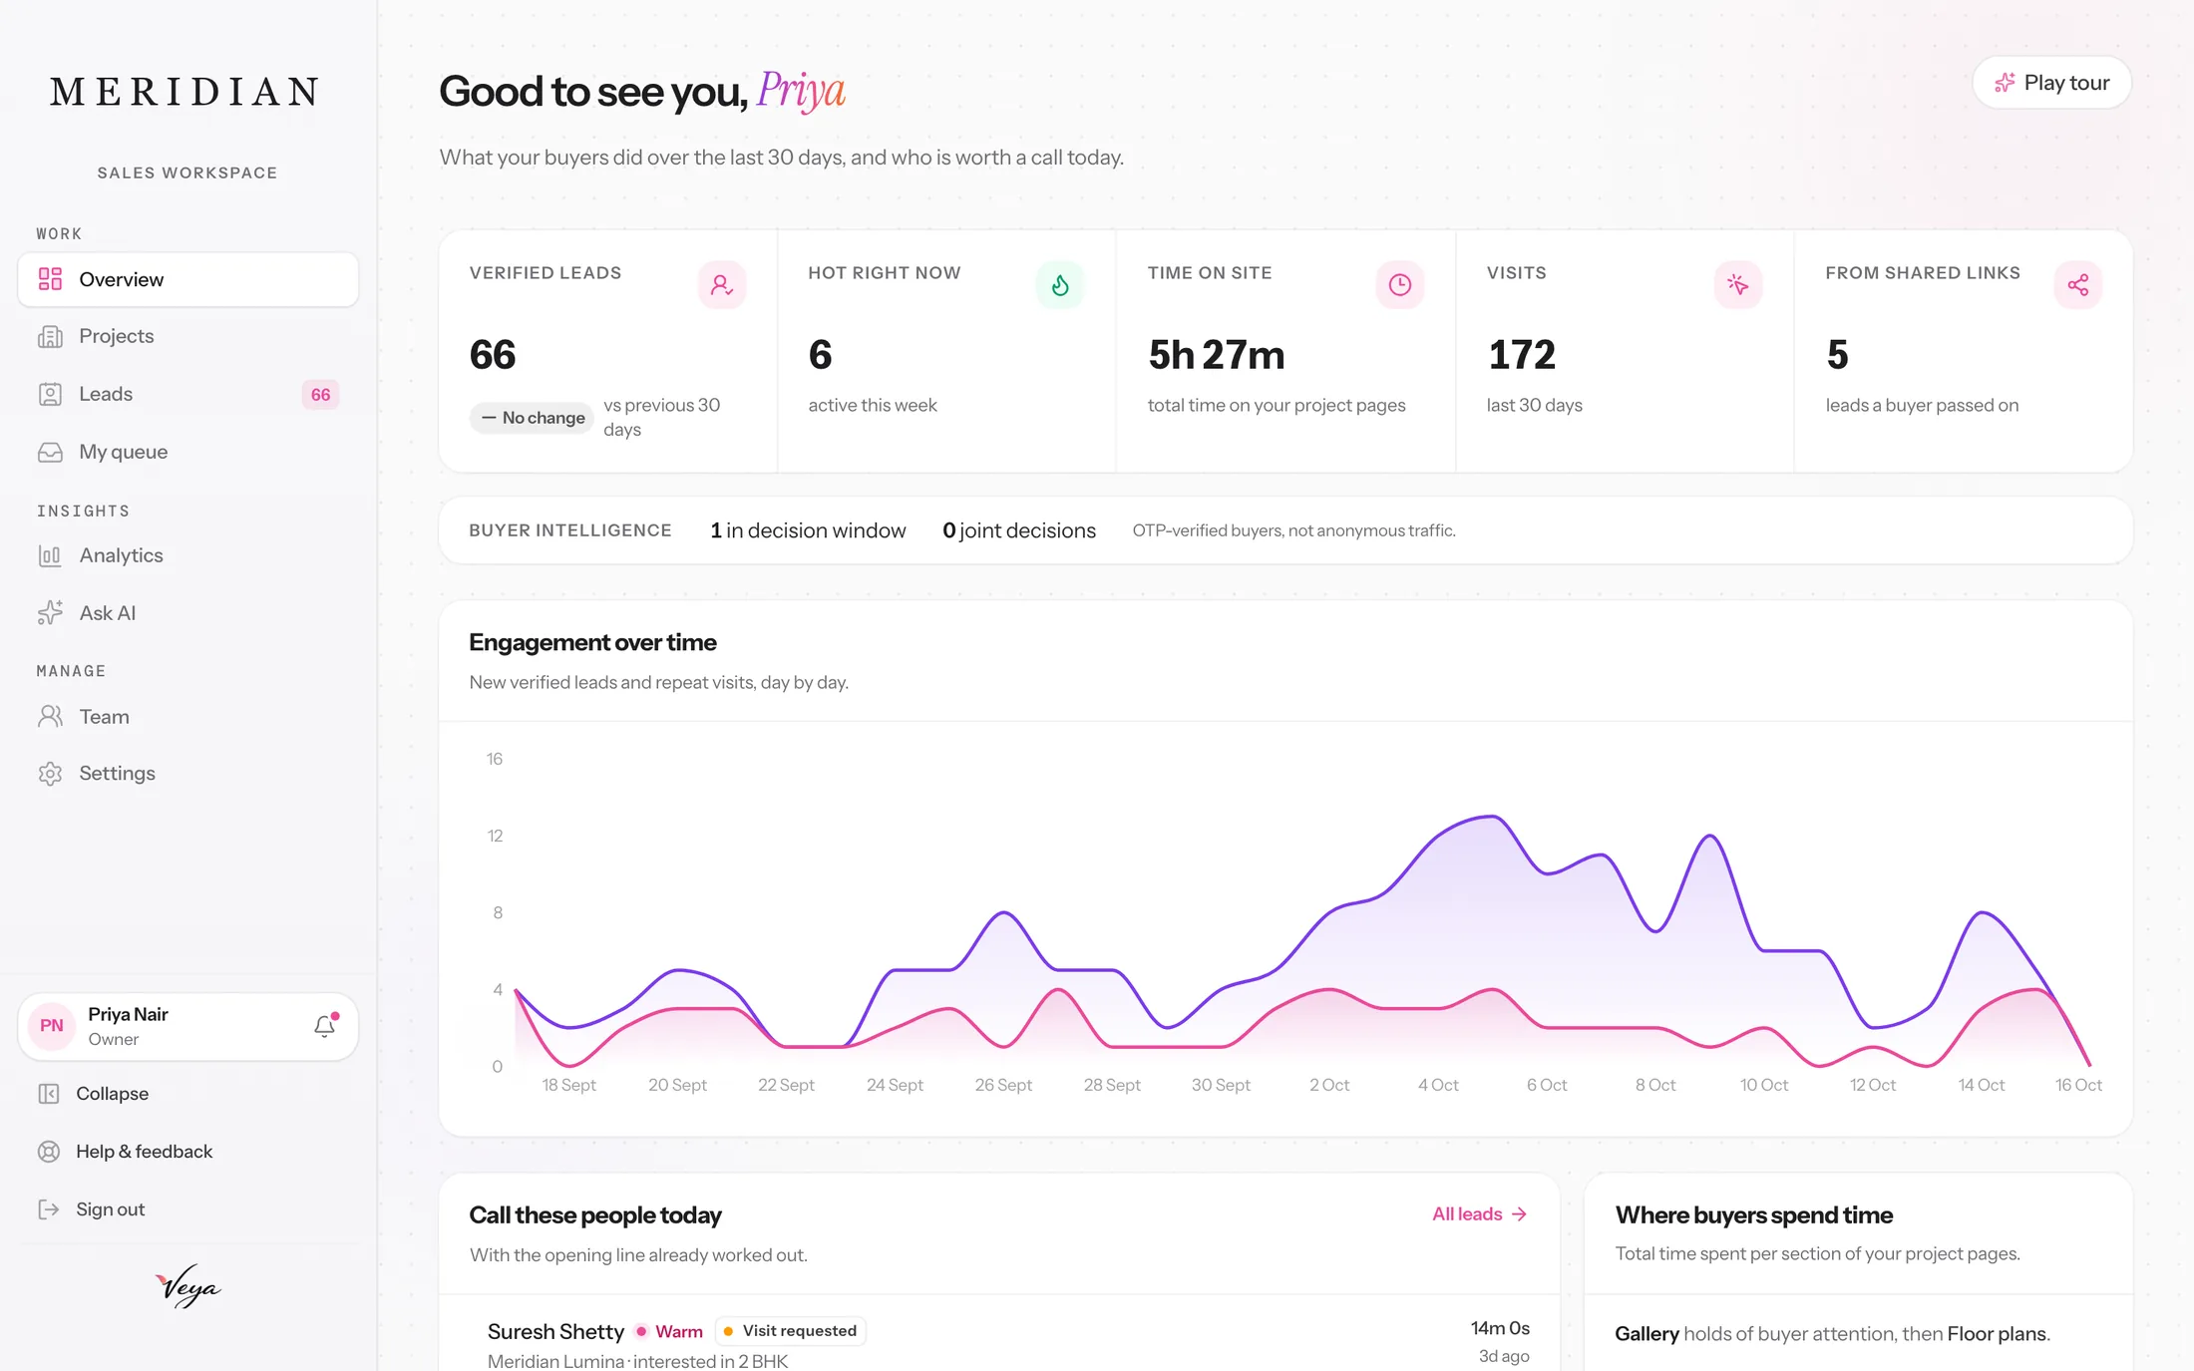Click the Collapse sidebar icon
Screen dimensions: 2194x1371
(49, 1094)
